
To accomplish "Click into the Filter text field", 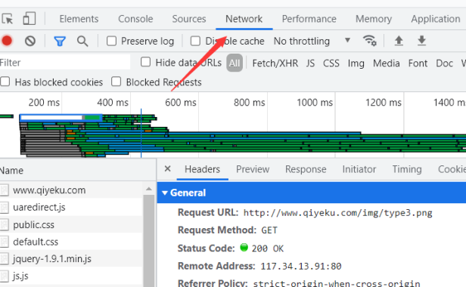I will [65, 63].
